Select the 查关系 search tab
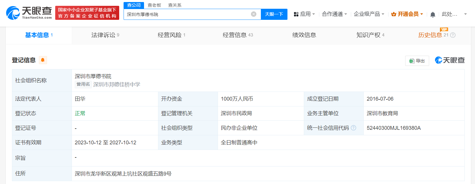Screen dimensions: 475x184 coord(175,5)
